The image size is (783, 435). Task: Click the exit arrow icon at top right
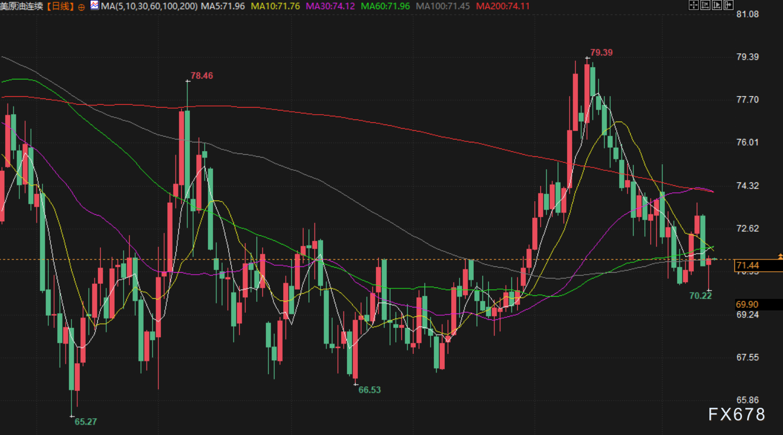click(x=728, y=6)
